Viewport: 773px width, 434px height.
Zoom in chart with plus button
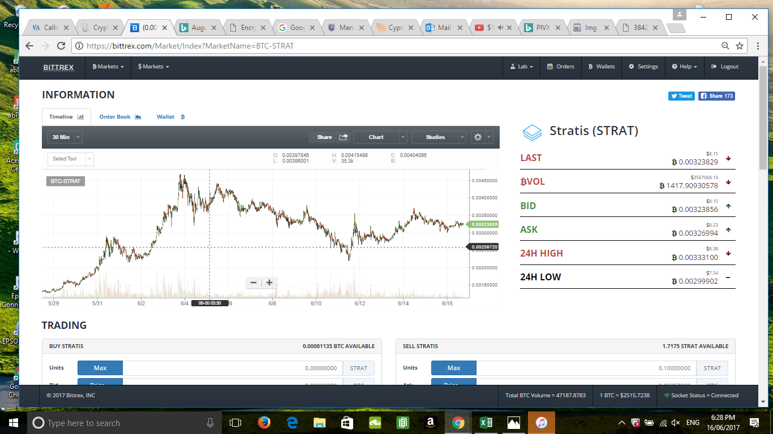269,283
